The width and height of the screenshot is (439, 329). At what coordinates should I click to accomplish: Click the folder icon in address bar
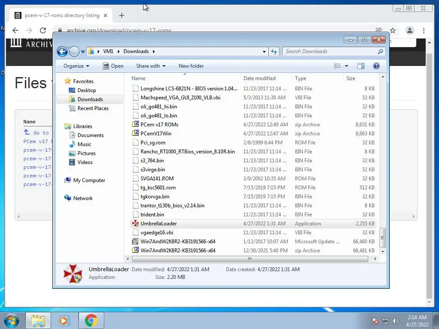click(91, 51)
